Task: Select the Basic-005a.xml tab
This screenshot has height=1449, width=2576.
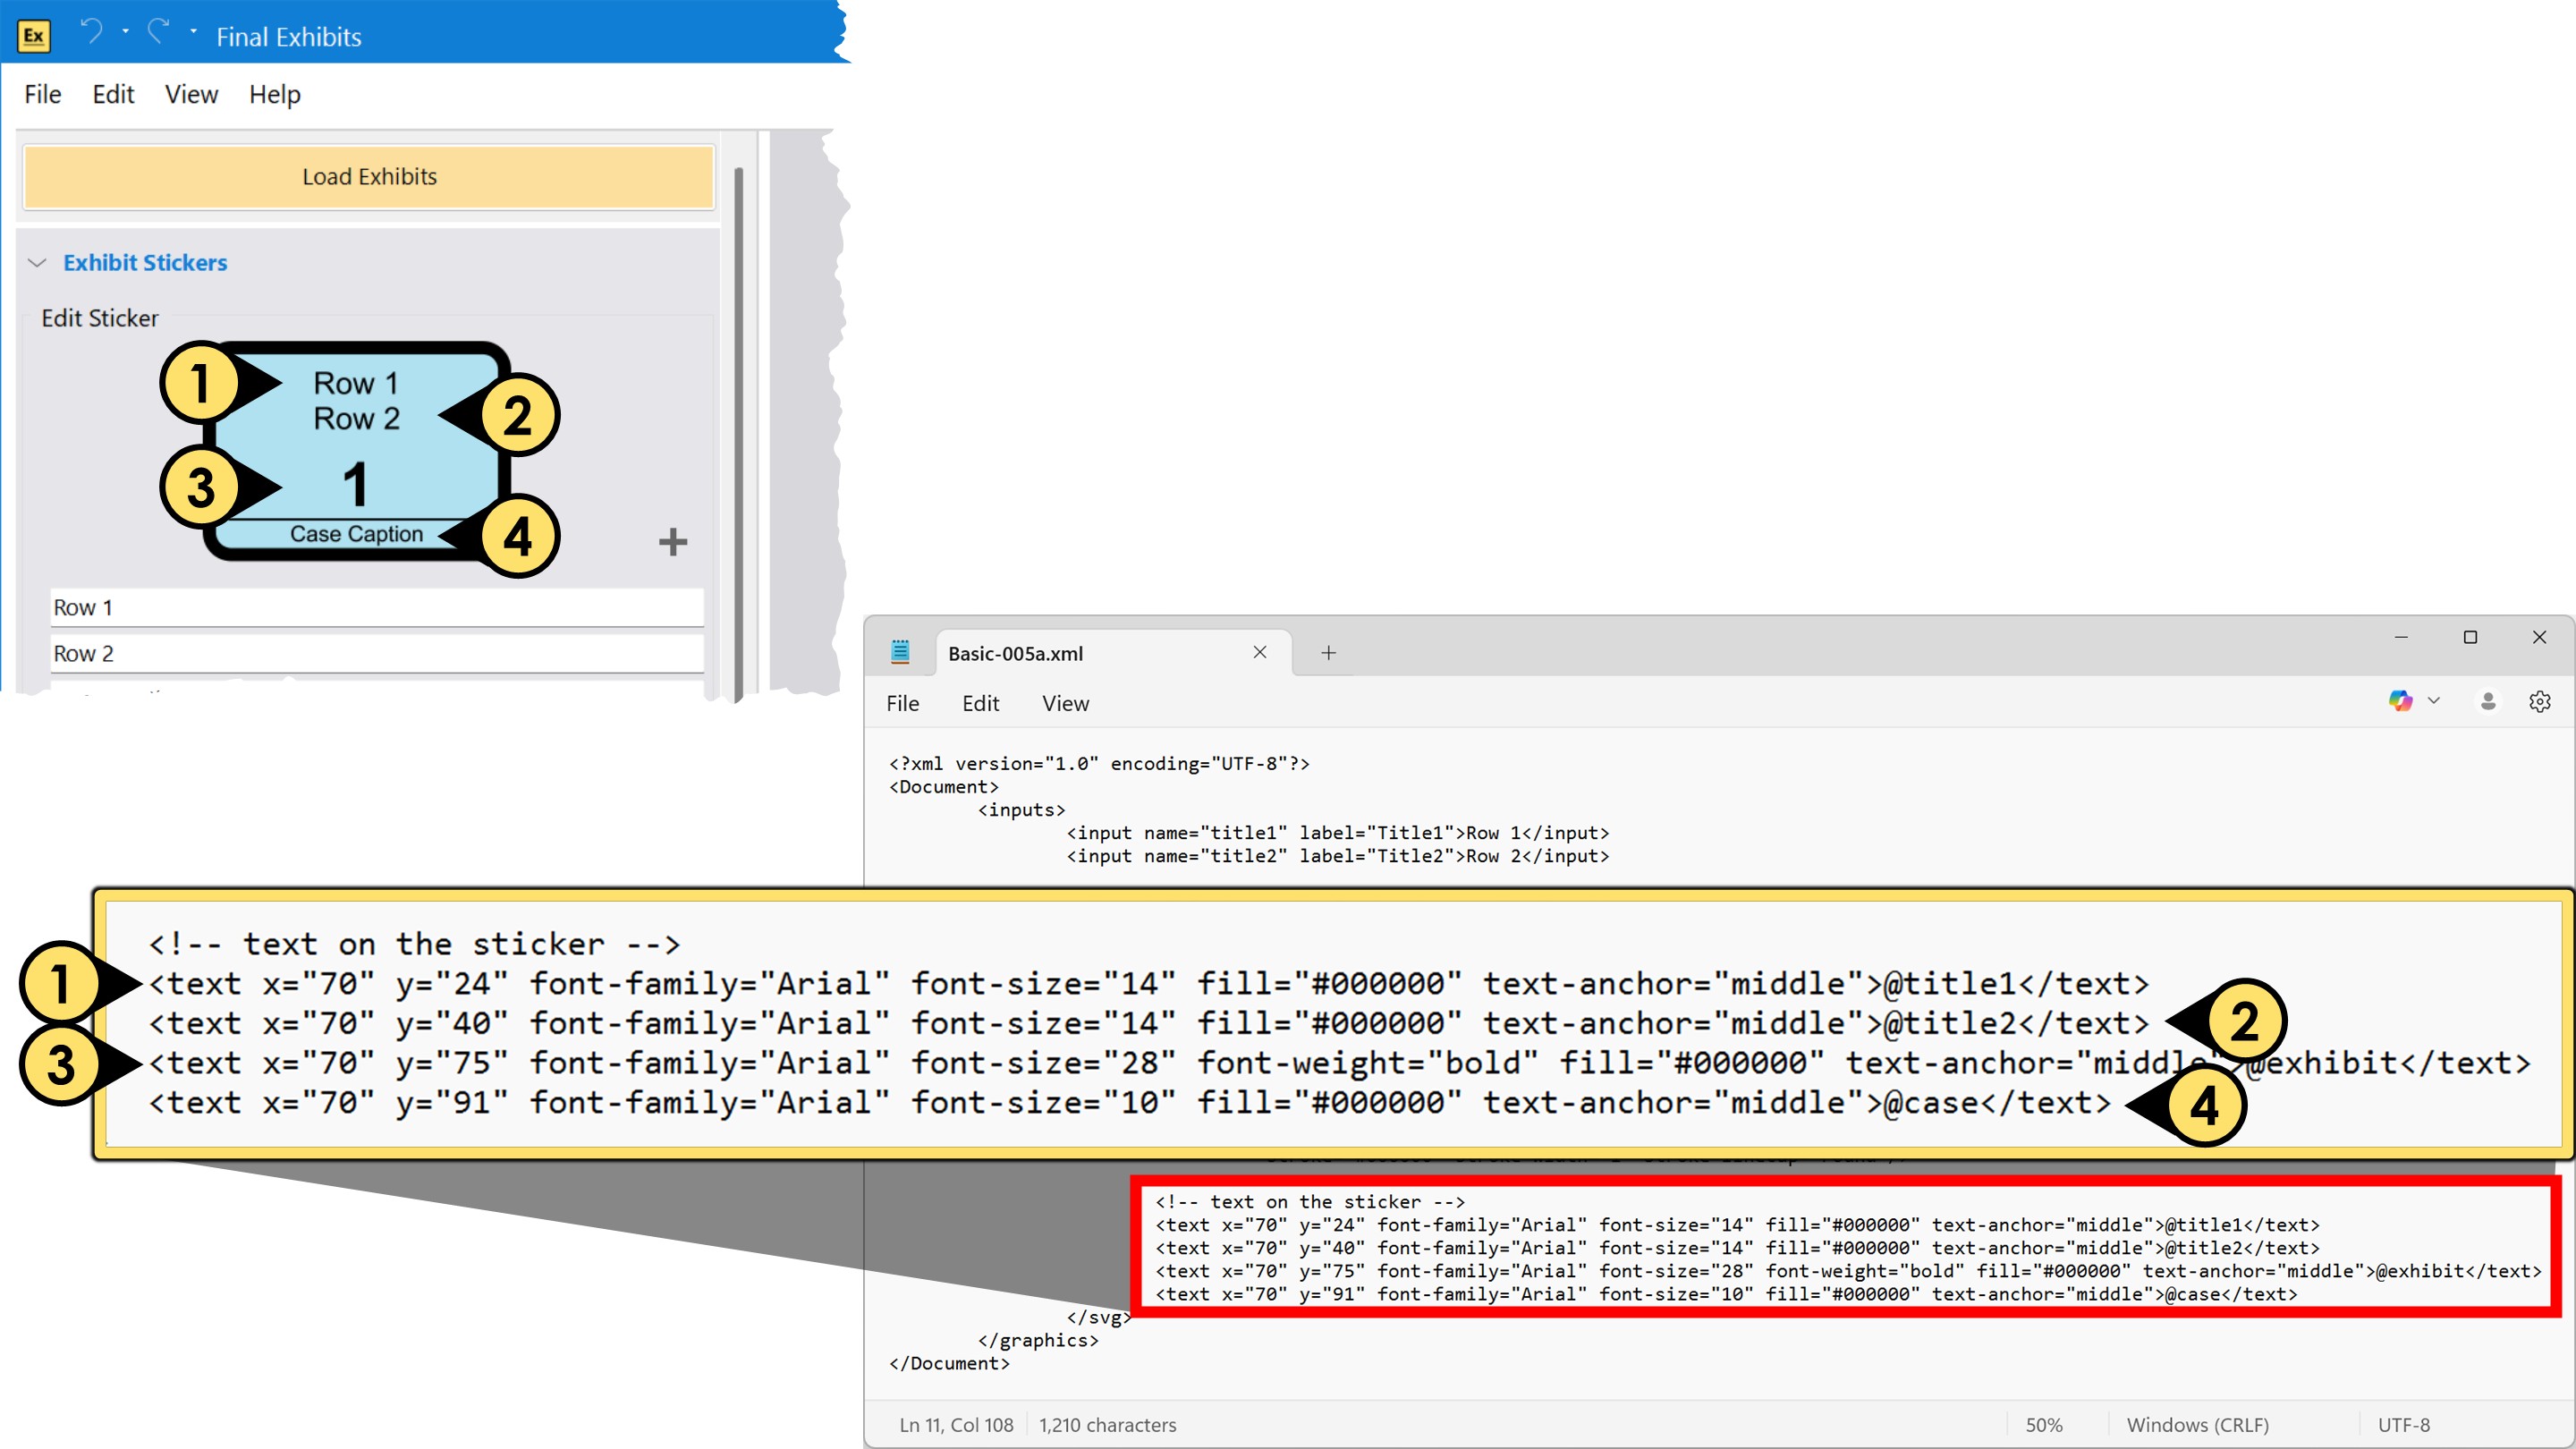Action: pyautogui.click(x=1016, y=652)
